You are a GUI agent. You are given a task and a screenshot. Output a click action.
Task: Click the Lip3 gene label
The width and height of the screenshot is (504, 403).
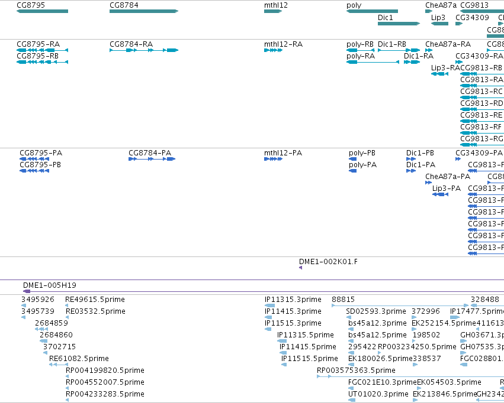click(x=438, y=18)
